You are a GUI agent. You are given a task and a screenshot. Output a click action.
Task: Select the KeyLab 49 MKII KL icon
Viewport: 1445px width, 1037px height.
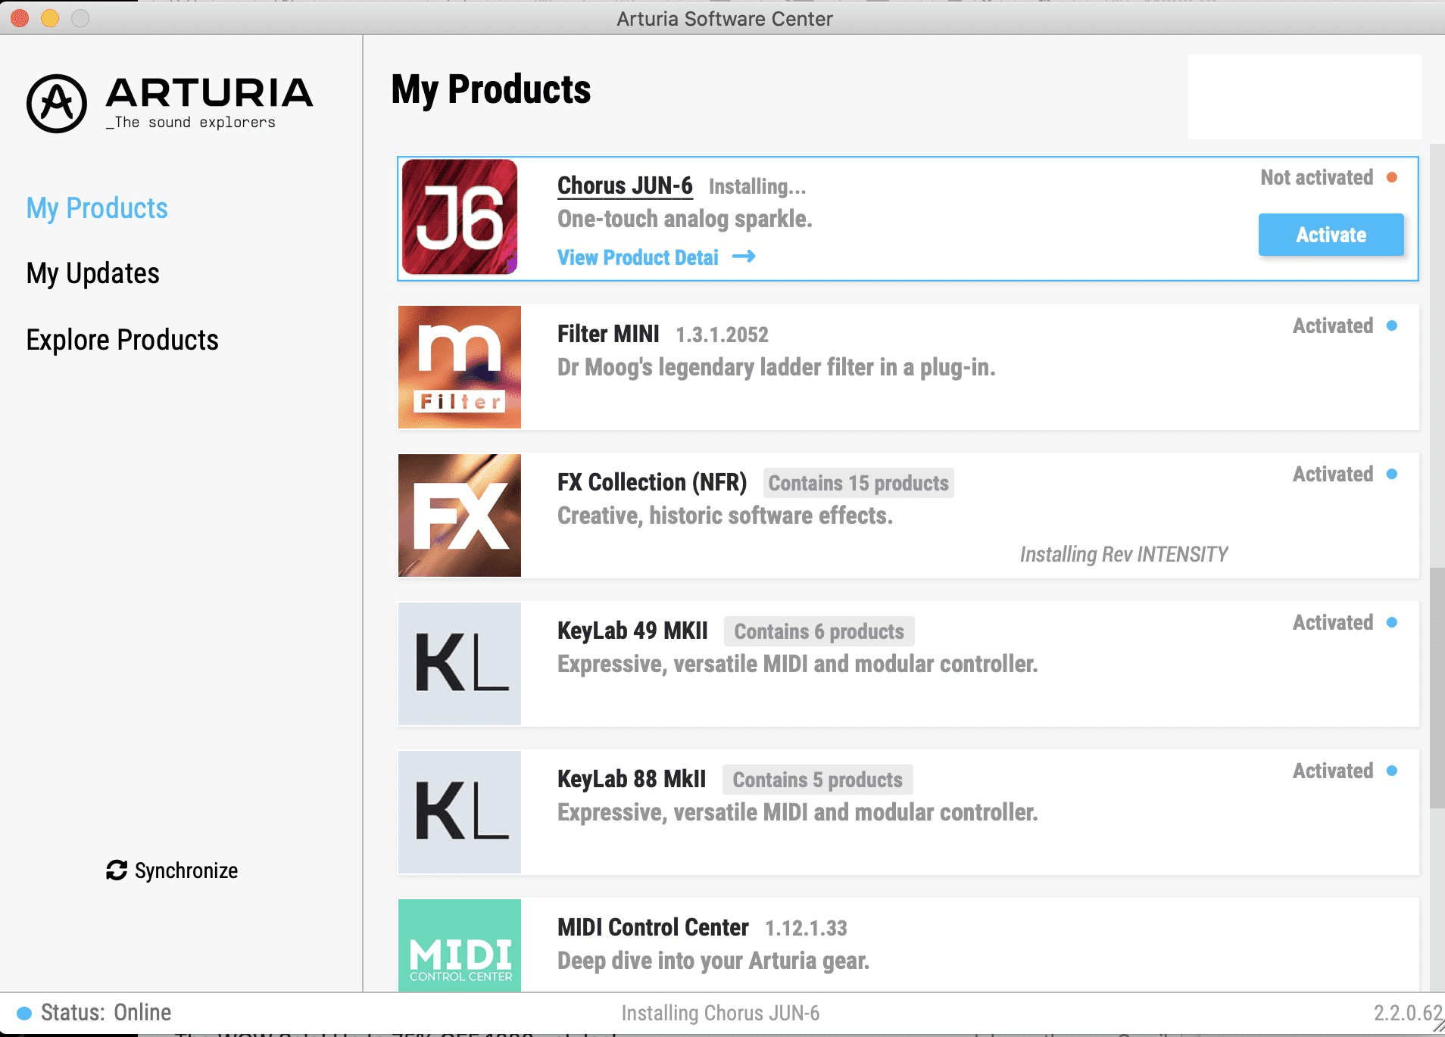(460, 664)
